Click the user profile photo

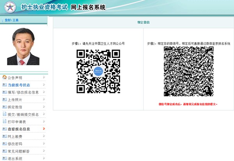23,47
